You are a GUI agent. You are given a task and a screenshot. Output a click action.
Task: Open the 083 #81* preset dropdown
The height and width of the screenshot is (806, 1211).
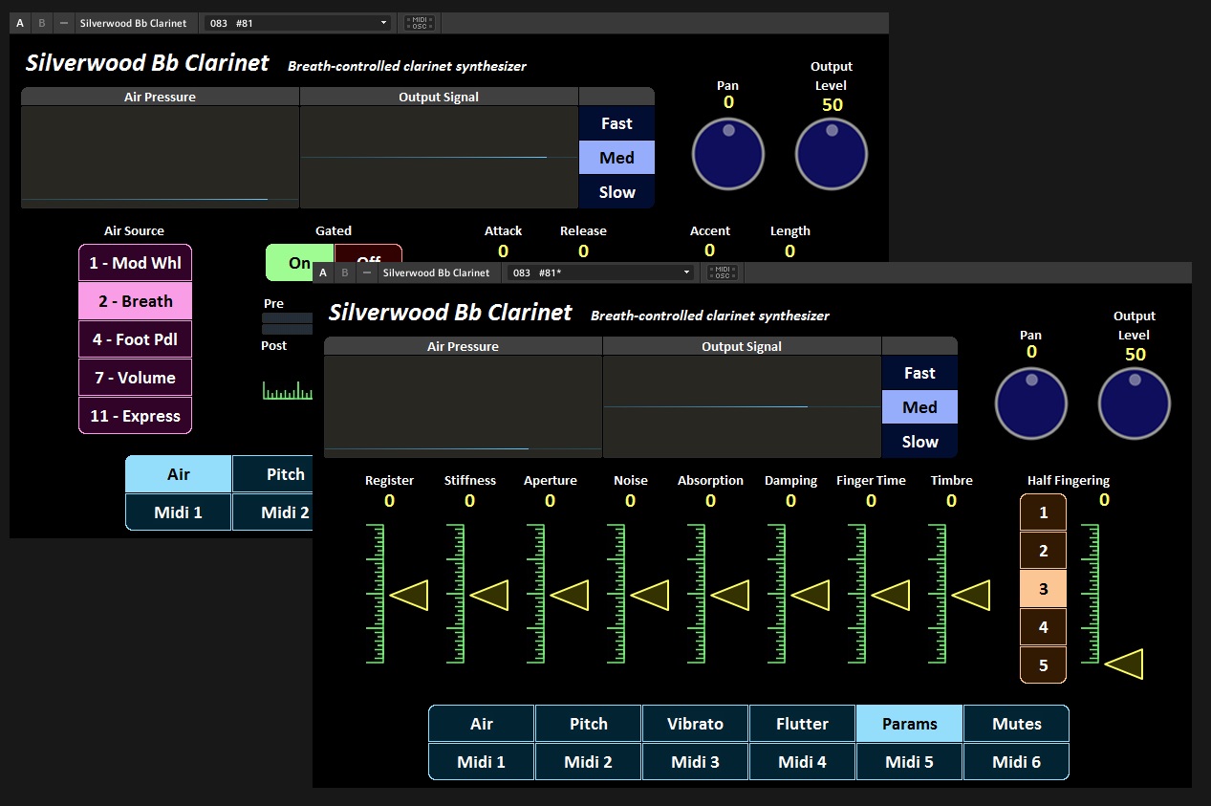(x=601, y=272)
